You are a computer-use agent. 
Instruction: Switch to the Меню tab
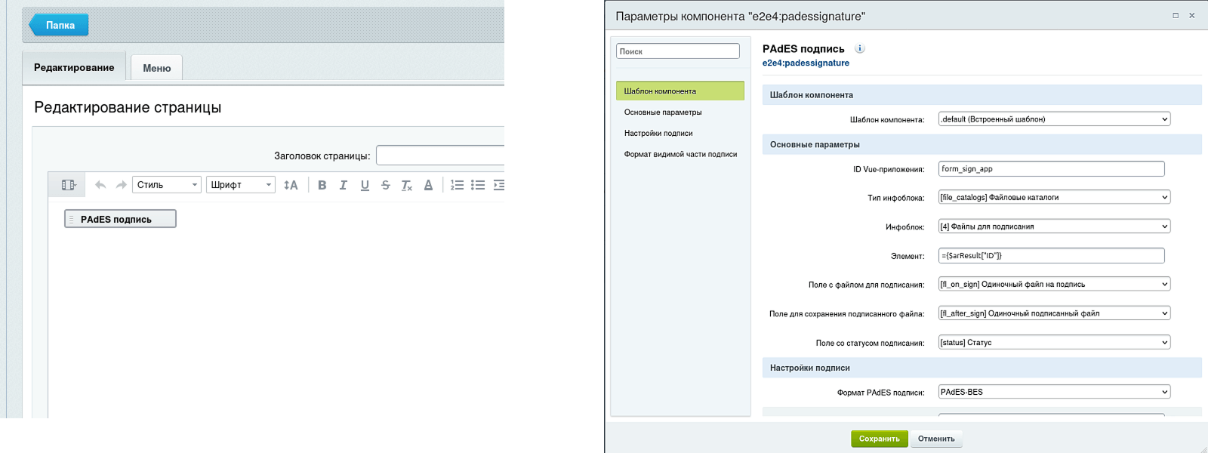(157, 68)
